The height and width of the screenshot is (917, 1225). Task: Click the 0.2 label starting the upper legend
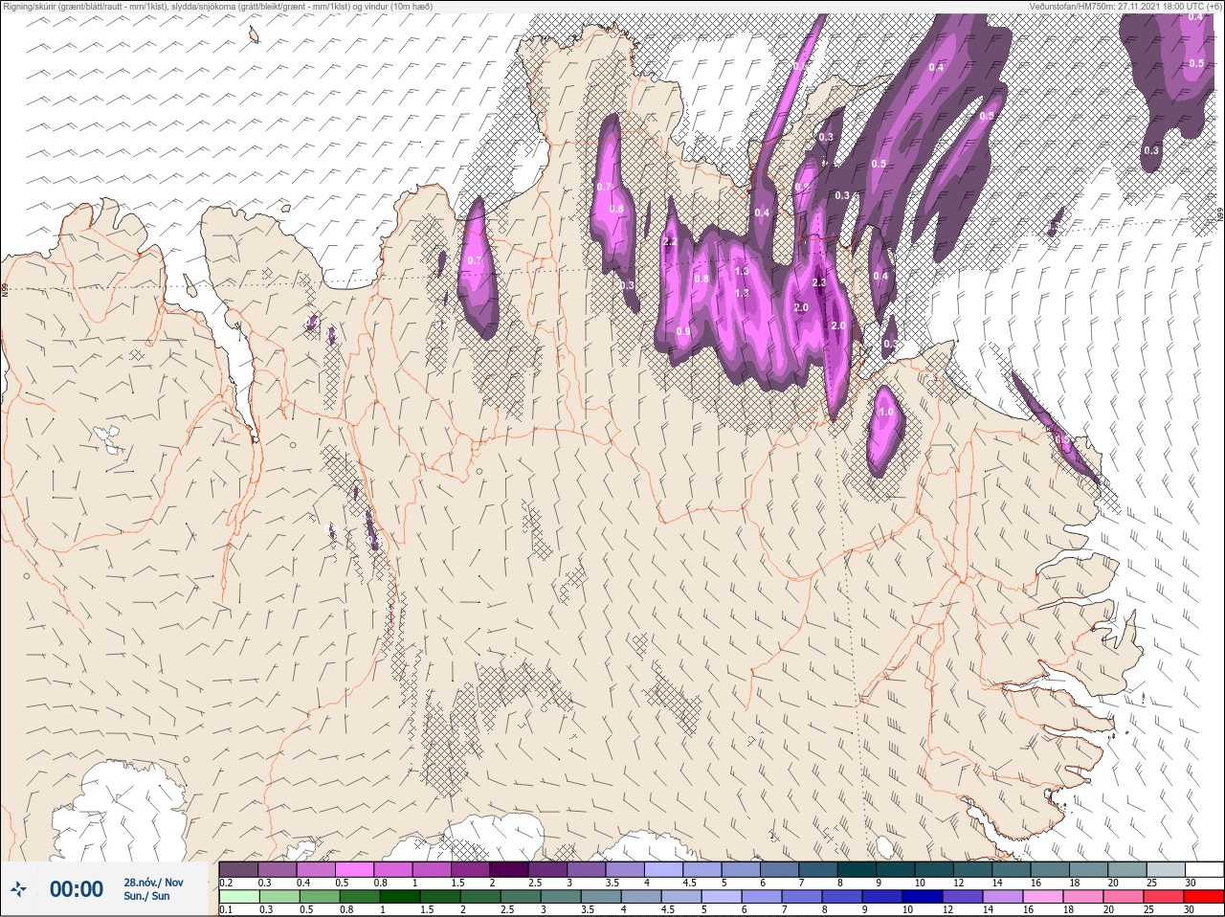pyautogui.click(x=226, y=883)
